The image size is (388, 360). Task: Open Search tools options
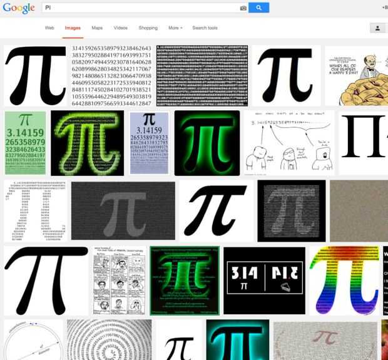point(205,28)
